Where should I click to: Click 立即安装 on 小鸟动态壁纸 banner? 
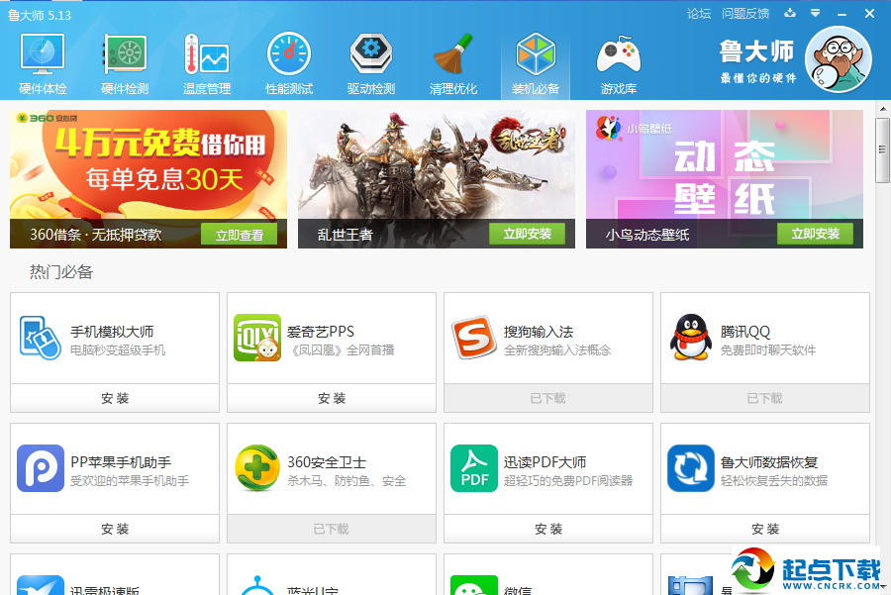[816, 234]
